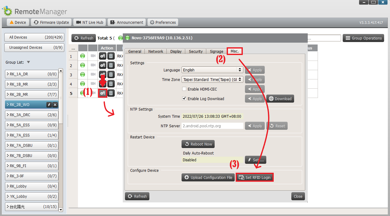Open the Signage tab
The image size is (390, 216).
click(216, 51)
